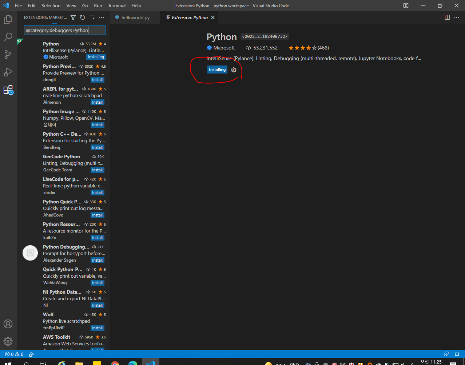The width and height of the screenshot is (465, 365).
Task: Install the NI Python Data extension
Action: [98, 305]
